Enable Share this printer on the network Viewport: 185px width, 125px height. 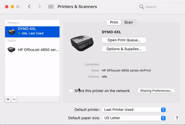(71, 91)
